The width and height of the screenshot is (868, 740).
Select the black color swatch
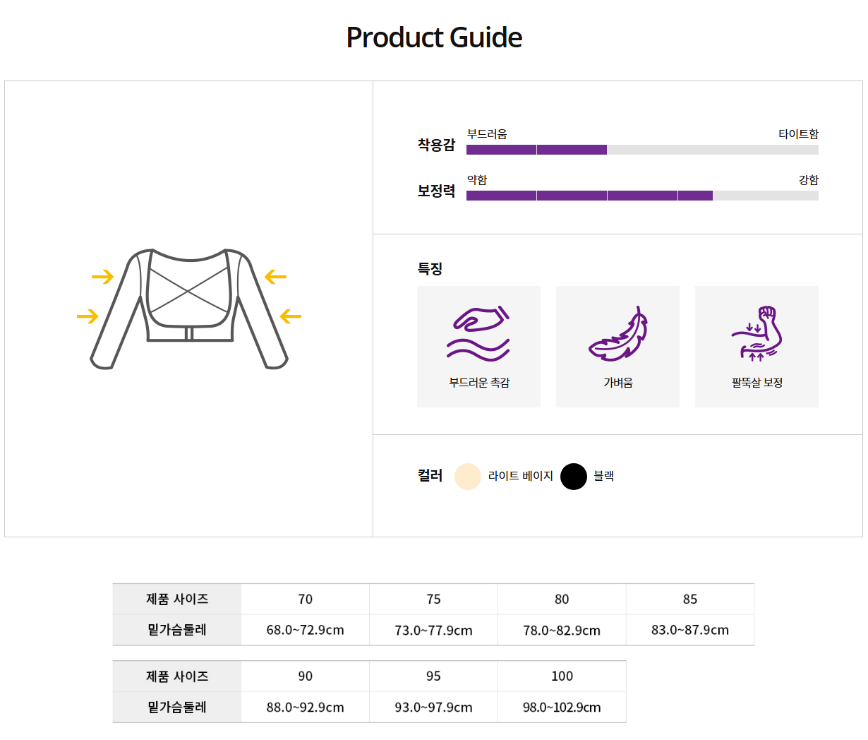574,477
